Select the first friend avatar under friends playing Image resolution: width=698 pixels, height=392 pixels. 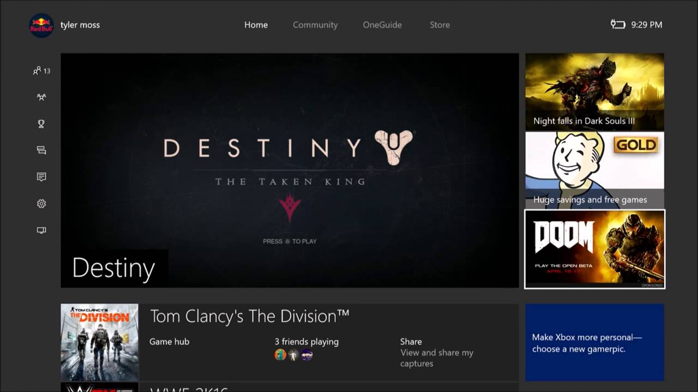pos(280,355)
